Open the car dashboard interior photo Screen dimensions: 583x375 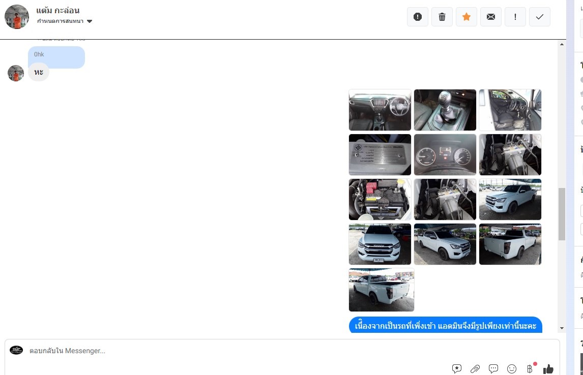[x=380, y=110]
